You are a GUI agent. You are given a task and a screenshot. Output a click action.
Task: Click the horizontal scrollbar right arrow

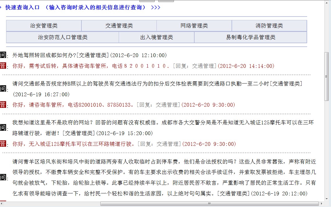coord(322,204)
